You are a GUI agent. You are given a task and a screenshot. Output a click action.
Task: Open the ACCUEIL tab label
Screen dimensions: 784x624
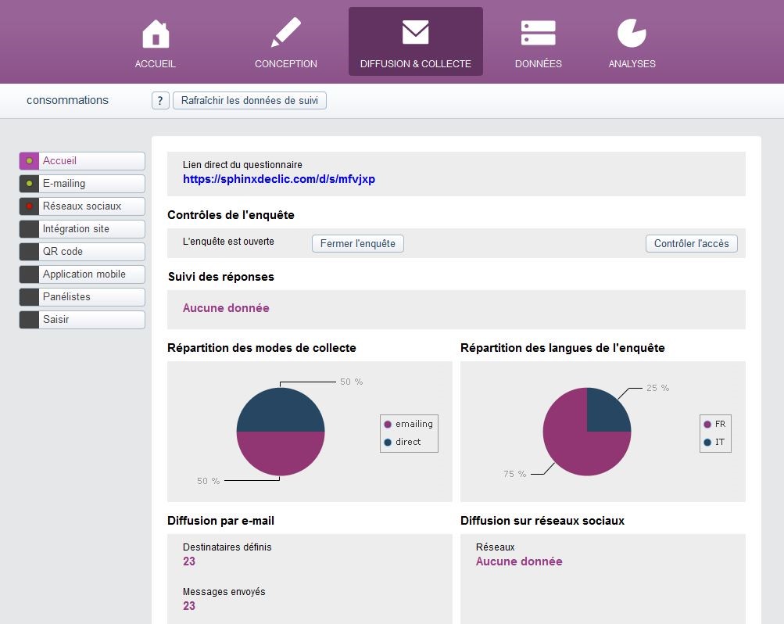pos(155,64)
